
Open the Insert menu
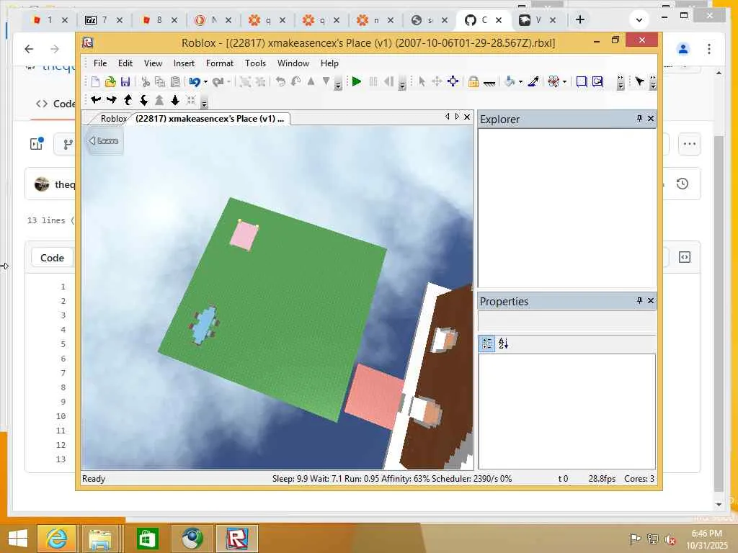184,63
